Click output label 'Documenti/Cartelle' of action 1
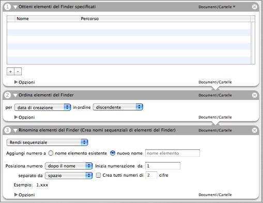 pos(215,82)
